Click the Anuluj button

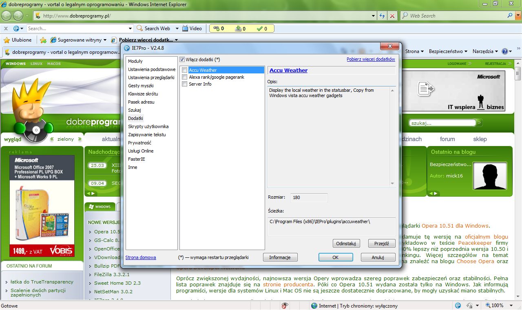[x=378, y=257]
